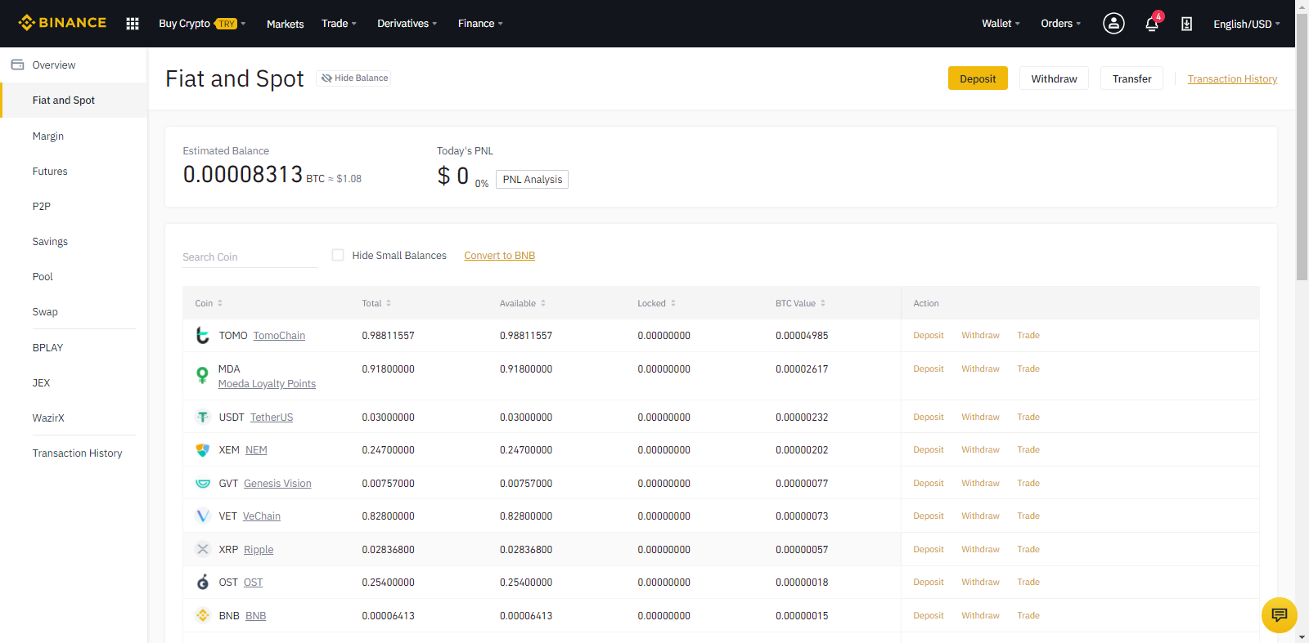Expand the Derivatives dropdown menu
The height and width of the screenshot is (643, 1309).
(407, 24)
